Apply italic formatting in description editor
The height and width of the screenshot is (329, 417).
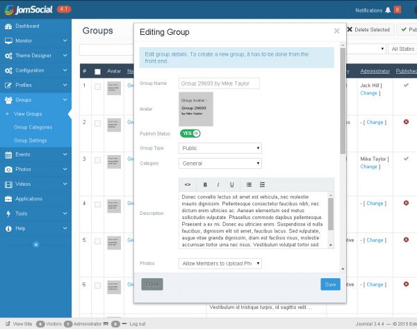click(x=218, y=185)
